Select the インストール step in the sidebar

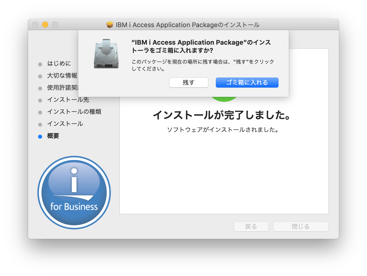[65, 124]
